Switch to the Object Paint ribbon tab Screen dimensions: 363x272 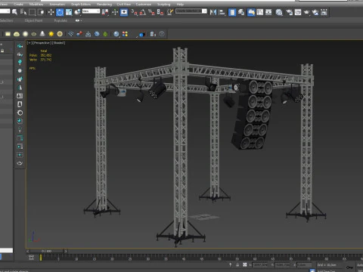33,20
